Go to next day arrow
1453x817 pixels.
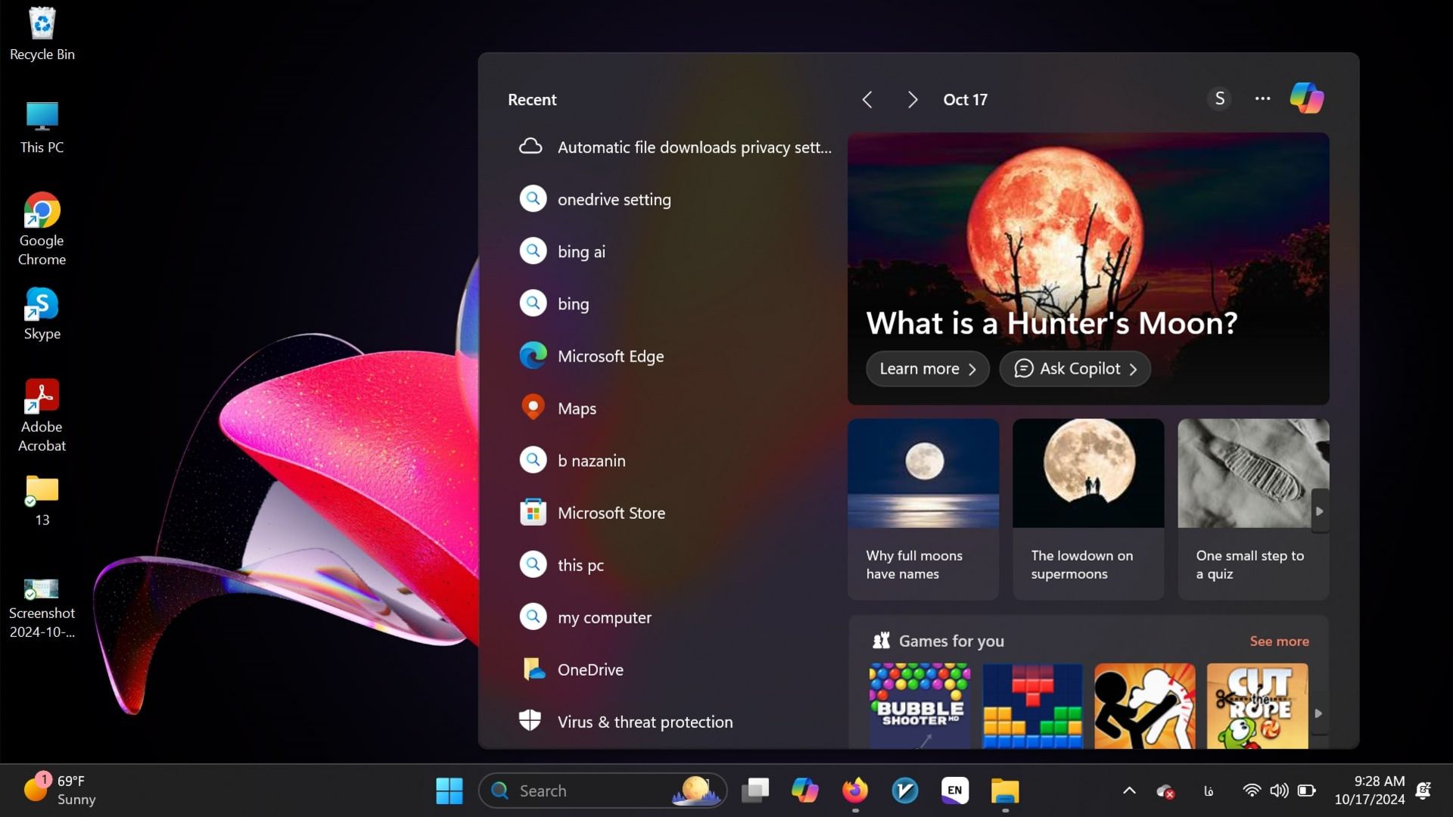(x=913, y=100)
